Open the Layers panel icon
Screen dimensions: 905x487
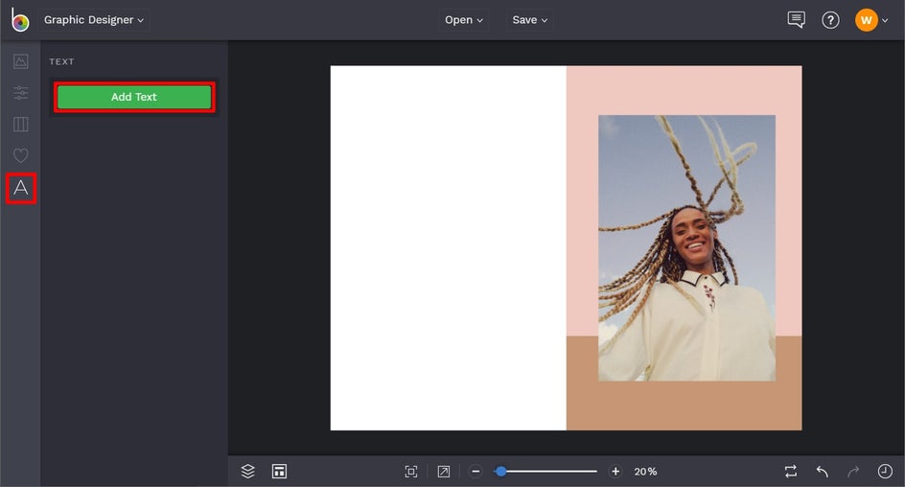(x=247, y=472)
